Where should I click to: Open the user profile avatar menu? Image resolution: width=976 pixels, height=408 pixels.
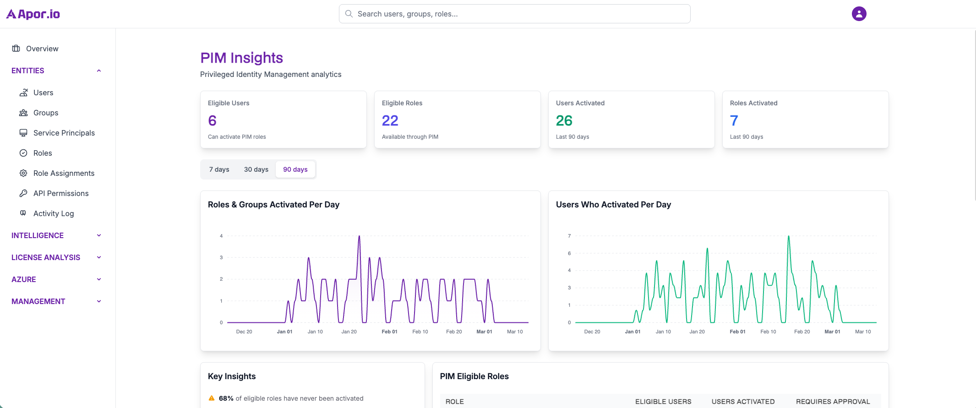point(859,14)
